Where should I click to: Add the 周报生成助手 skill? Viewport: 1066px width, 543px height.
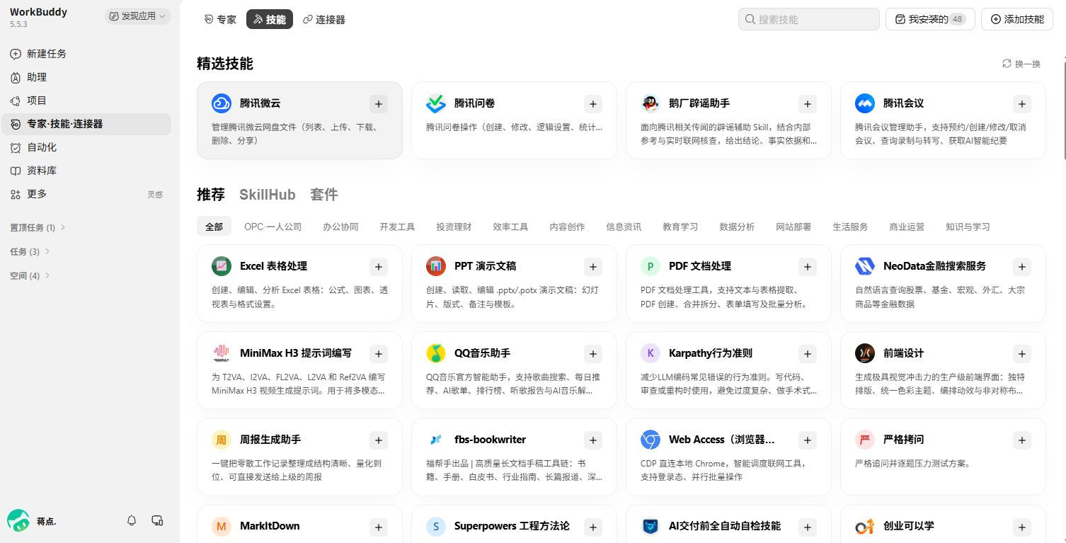(379, 440)
